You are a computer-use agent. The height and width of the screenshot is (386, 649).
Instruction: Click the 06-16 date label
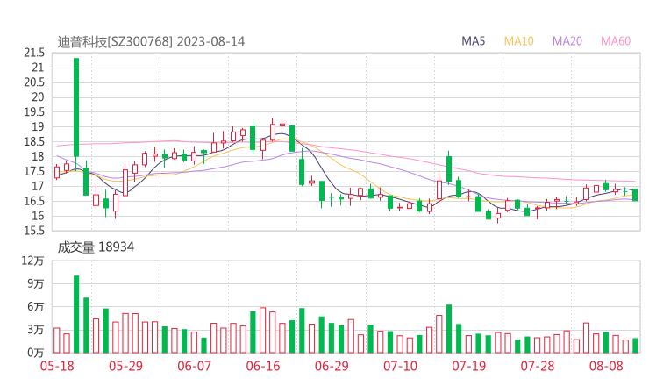pyautogui.click(x=263, y=366)
